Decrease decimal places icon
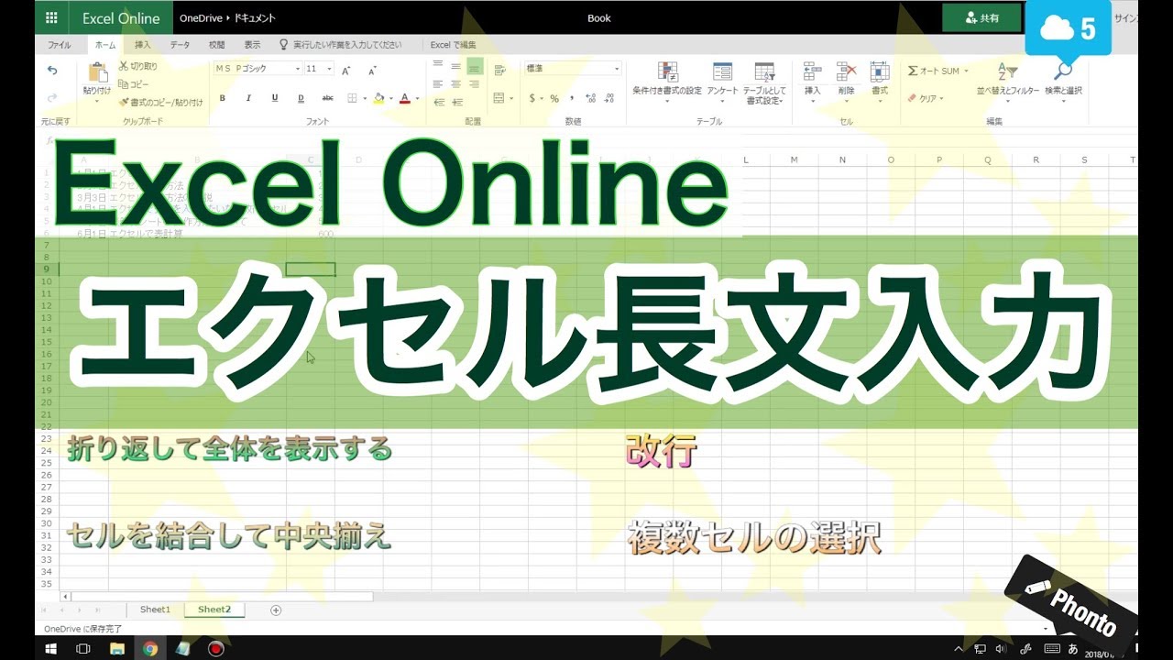 tap(609, 98)
